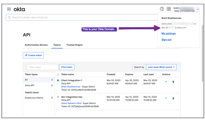Image resolution: width=205 pixels, height=121 pixels.
Task: Switch to Authorization Servers tab
Action: tap(36, 45)
